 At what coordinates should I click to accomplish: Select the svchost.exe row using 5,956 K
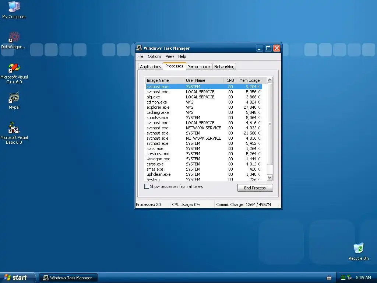204,92
